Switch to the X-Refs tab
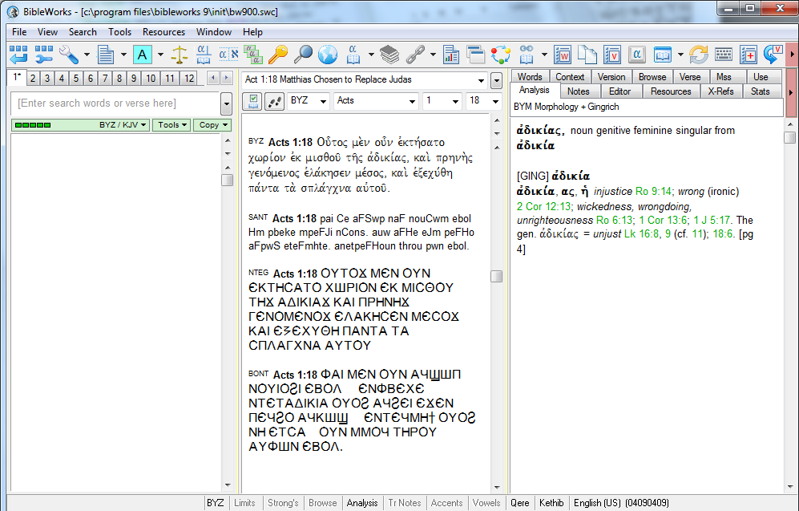 (720, 91)
